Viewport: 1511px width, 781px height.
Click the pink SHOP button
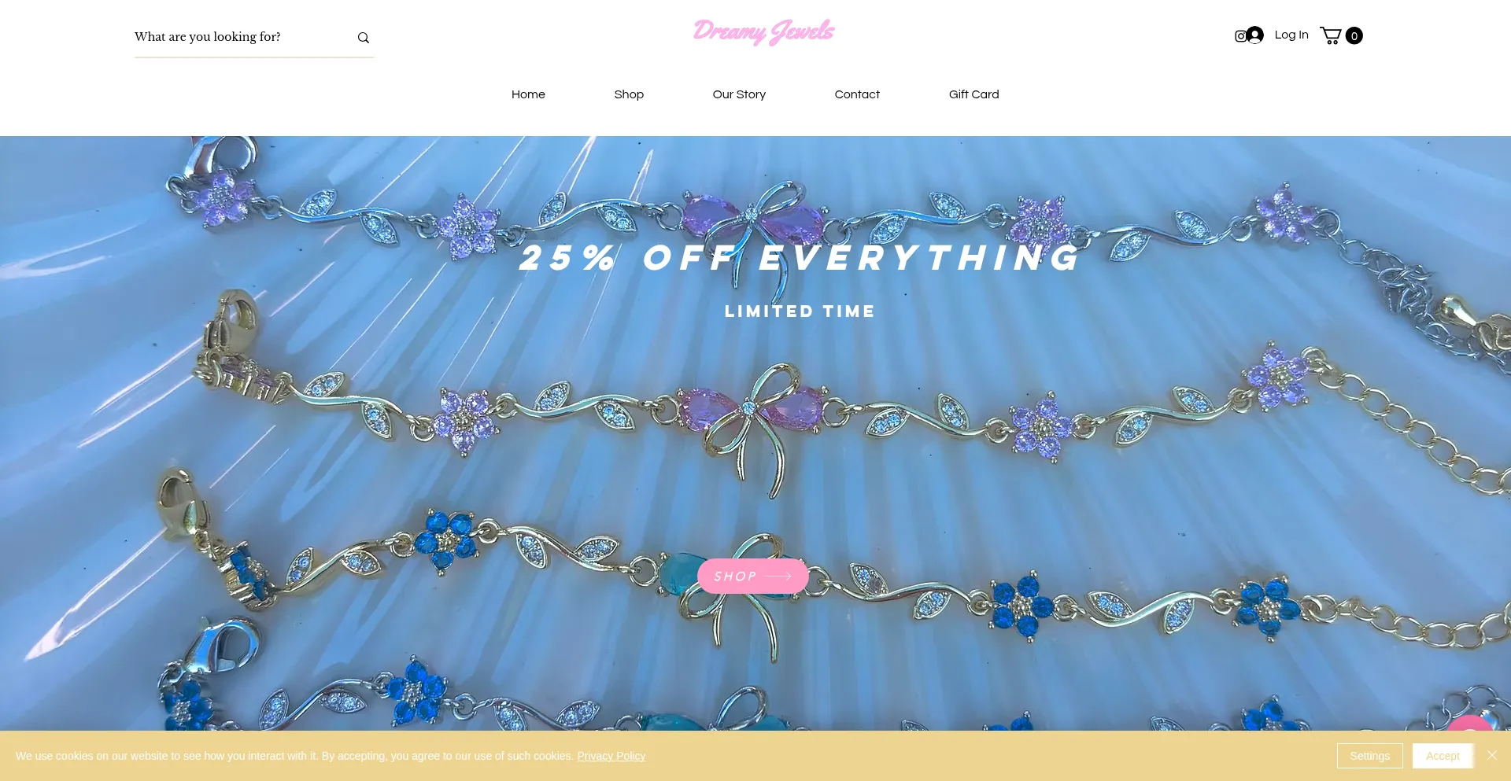[x=753, y=577]
